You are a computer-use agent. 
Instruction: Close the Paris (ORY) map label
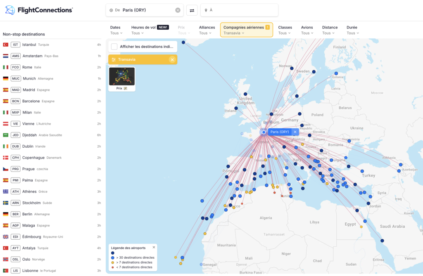point(295,132)
